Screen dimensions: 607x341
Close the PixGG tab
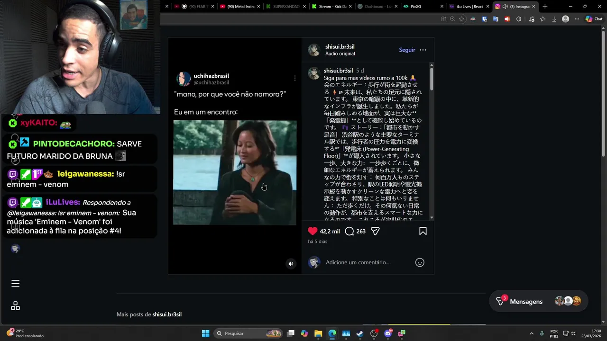click(x=442, y=6)
